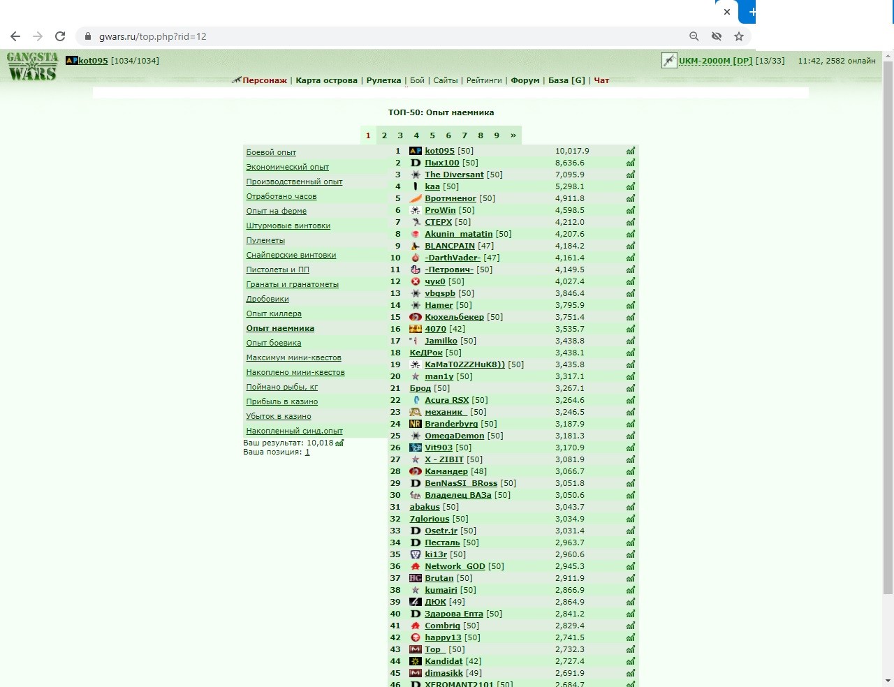Click syndicate icon next to Kandidat
Screen dimensions: 894x687
[416, 661]
